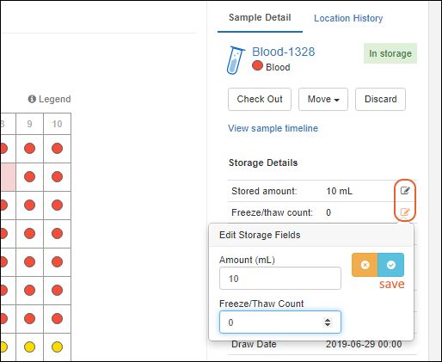442x362 pixels.
Task: Click the red Blood type circle indicator
Action: [x=257, y=65]
